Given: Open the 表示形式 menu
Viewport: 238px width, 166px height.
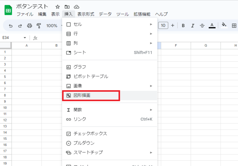Looking at the screenshot, I should (86, 14).
